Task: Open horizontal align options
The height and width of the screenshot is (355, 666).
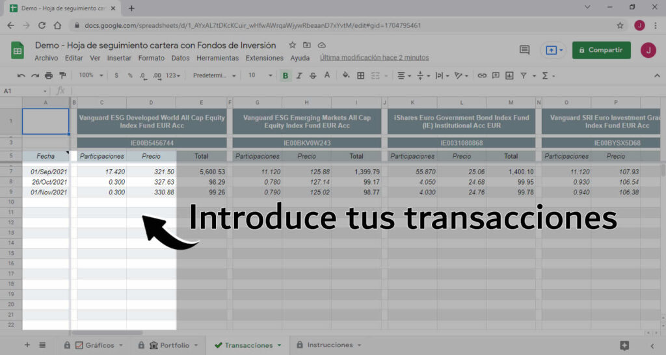Action: 403,75
